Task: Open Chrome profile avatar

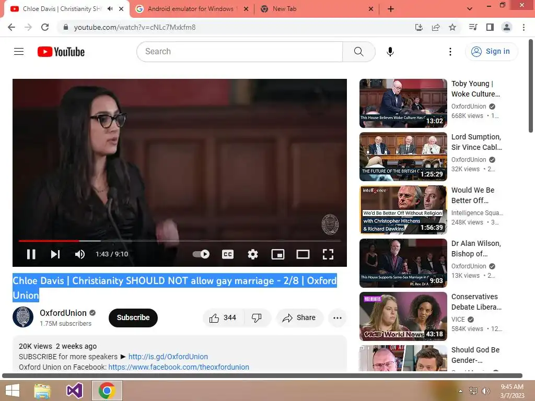Action: (x=507, y=27)
